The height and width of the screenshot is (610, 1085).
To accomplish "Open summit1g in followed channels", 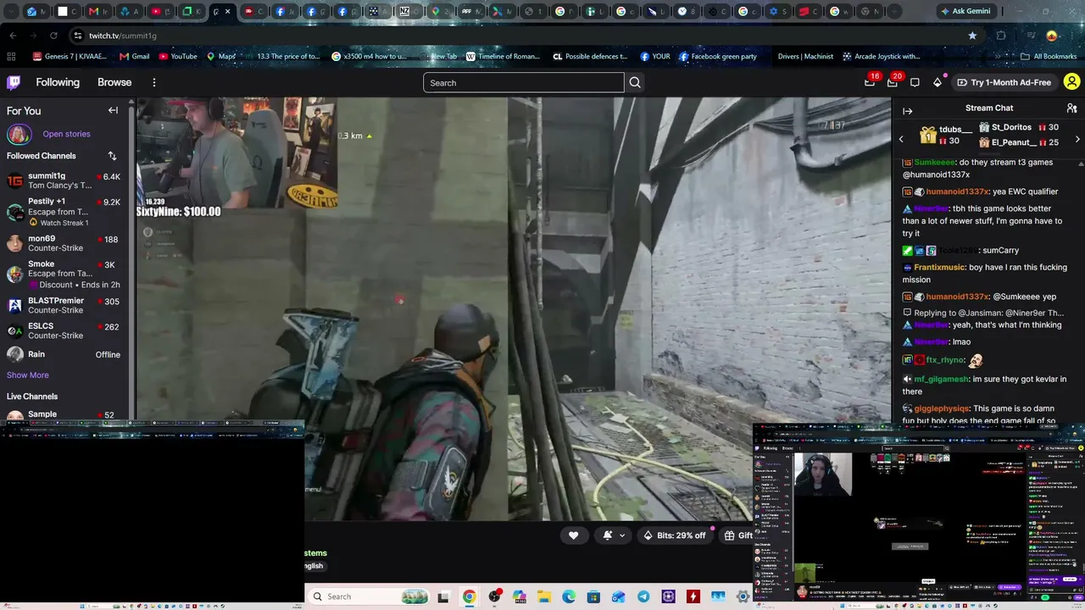I will (64, 180).
